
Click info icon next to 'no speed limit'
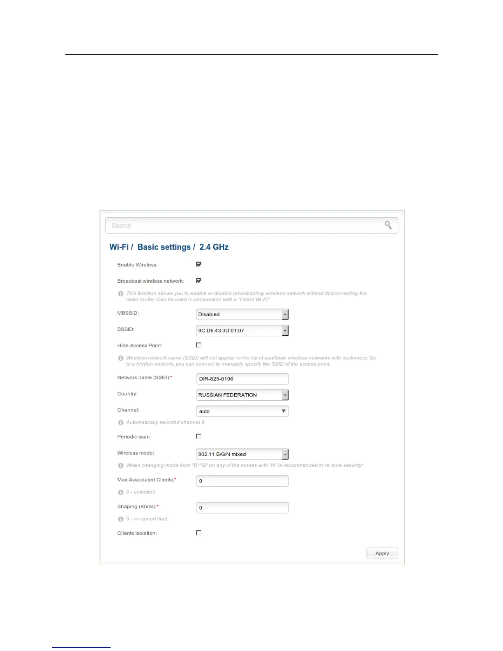pyautogui.click(x=121, y=519)
